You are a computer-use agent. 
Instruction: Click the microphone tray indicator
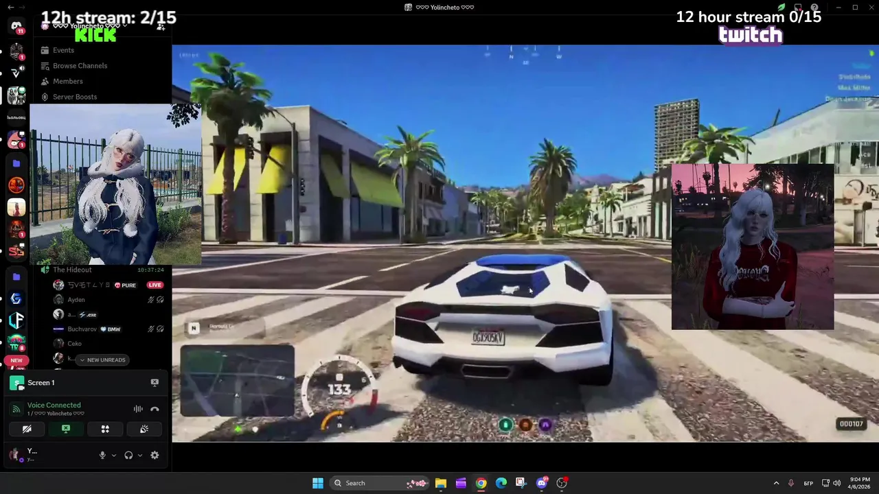coord(791,483)
